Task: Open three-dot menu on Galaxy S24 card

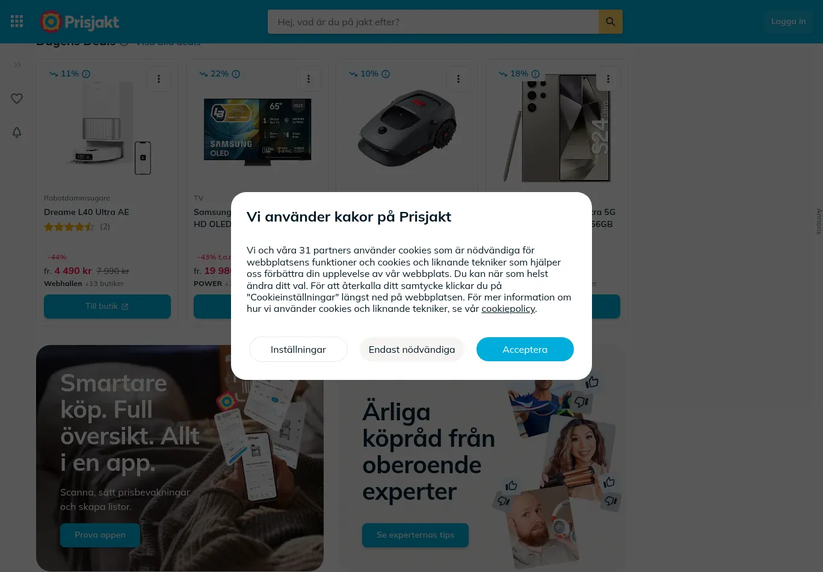Action: pos(608,79)
